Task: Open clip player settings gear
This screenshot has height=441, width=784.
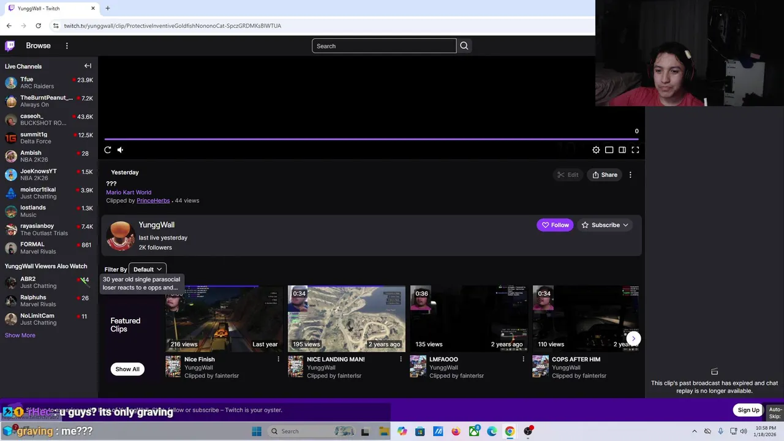Action: 596,149
